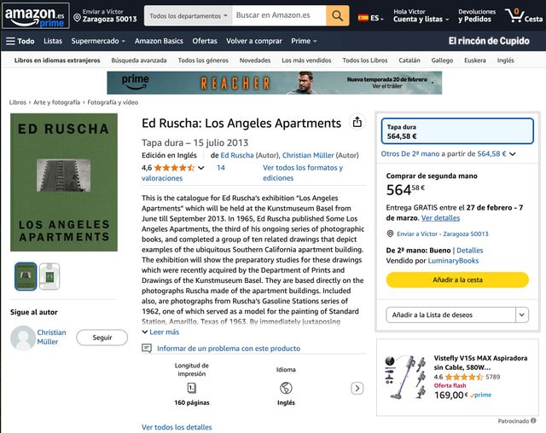Select the Tapa dura format option
This screenshot has width=546, height=433.
coord(457,131)
